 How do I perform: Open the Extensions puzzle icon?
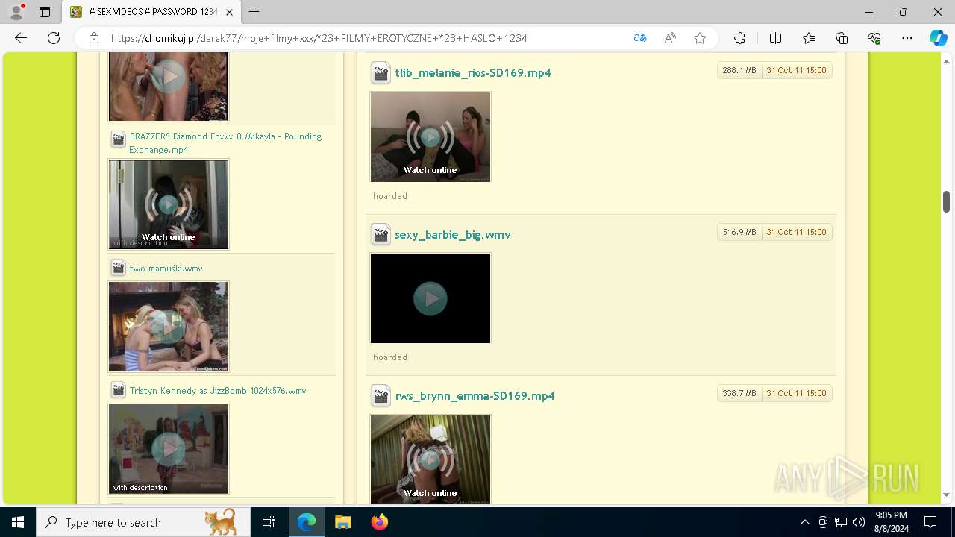[x=739, y=38]
